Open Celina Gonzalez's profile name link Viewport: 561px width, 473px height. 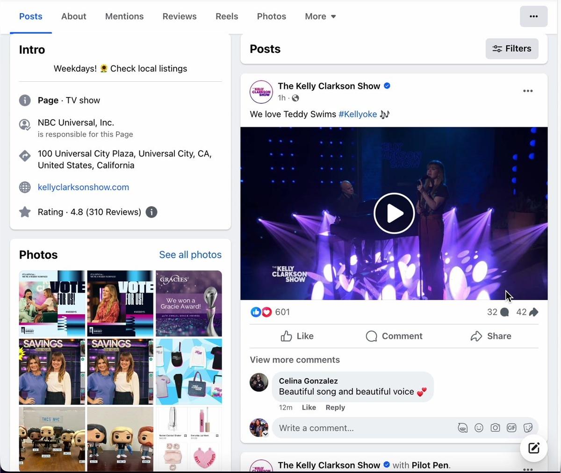tap(309, 381)
